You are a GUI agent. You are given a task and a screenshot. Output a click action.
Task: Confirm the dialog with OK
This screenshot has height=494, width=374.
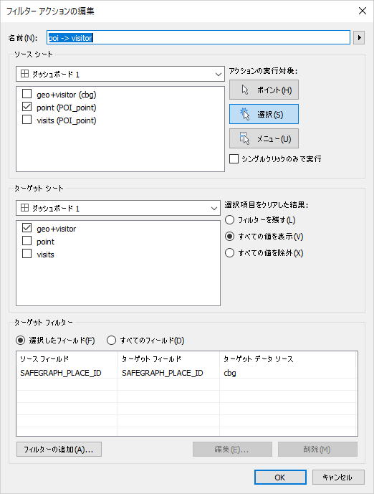coord(280,478)
